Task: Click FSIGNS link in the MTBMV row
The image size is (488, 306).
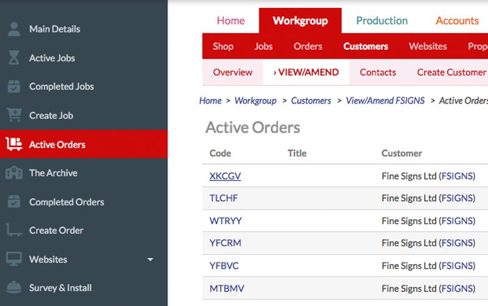Action: (457, 288)
